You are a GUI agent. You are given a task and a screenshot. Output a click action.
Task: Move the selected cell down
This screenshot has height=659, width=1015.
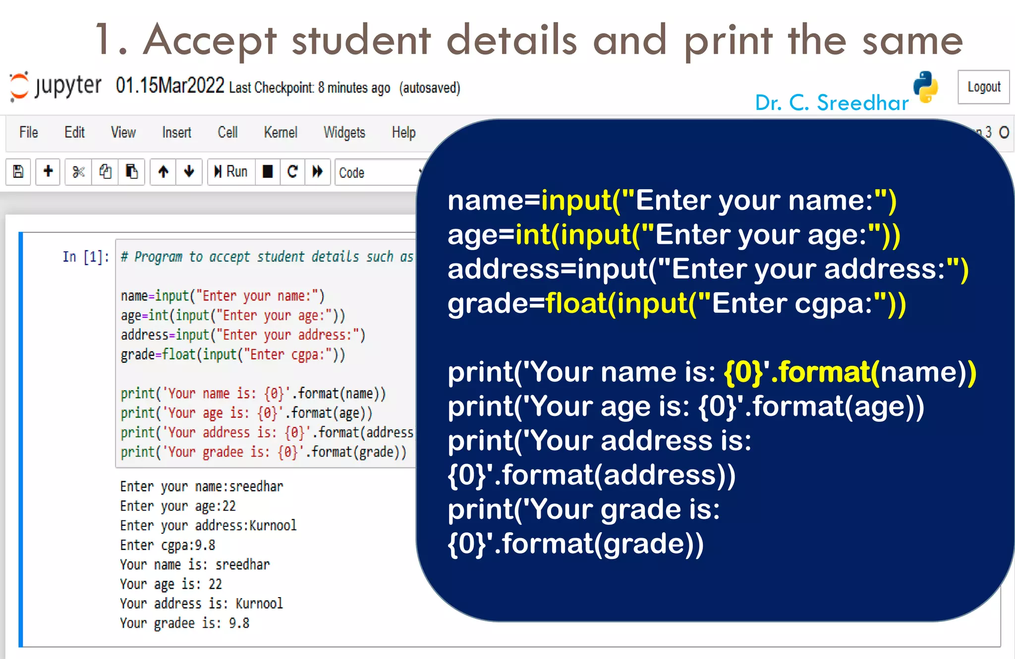coord(189,172)
